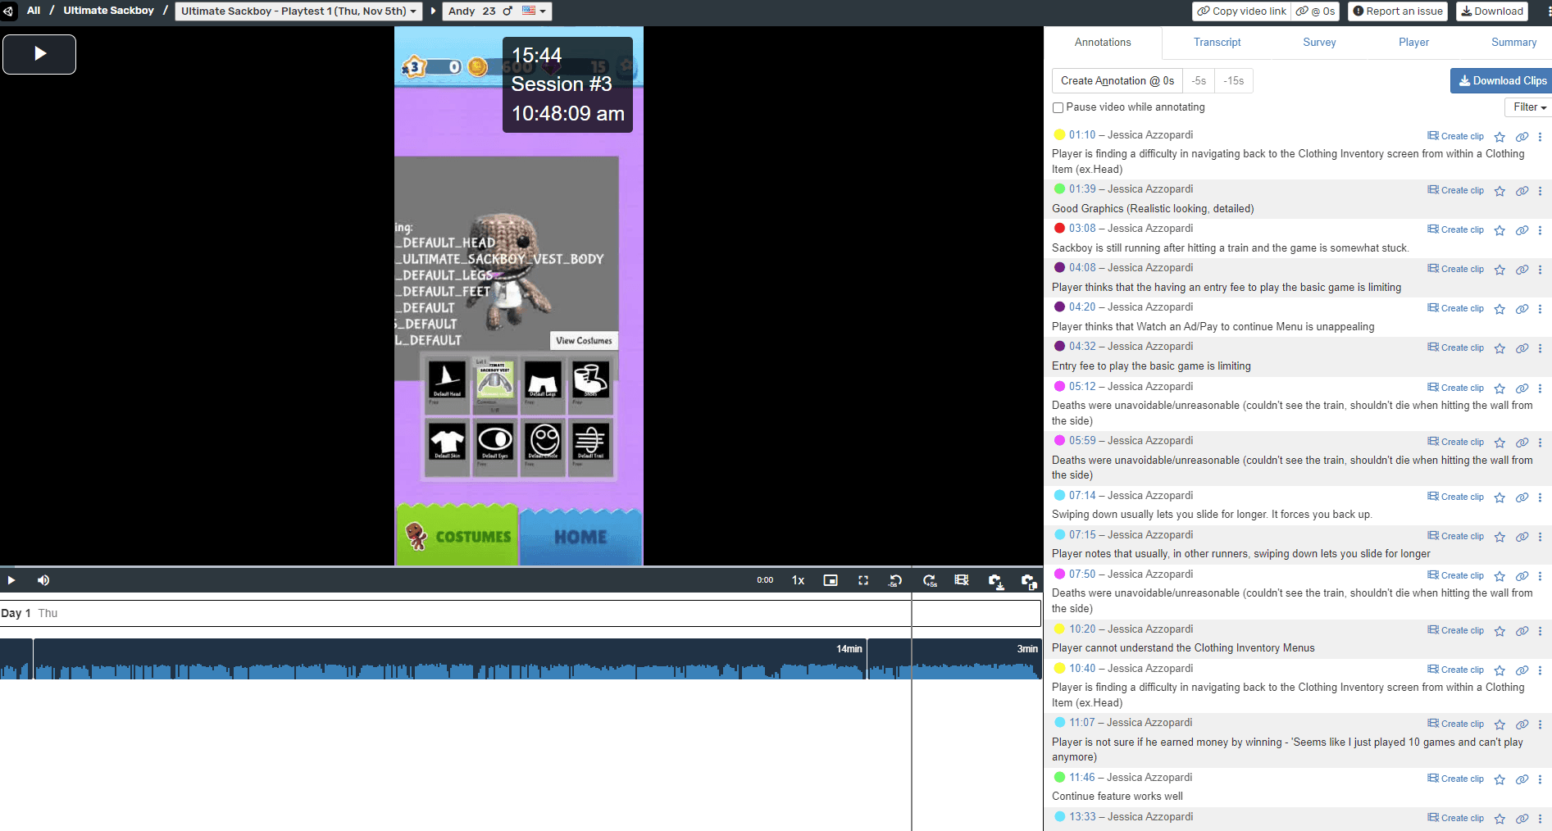Download a video screenshot camera icon
The image size is (1552, 831).
click(x=995, y=581)
